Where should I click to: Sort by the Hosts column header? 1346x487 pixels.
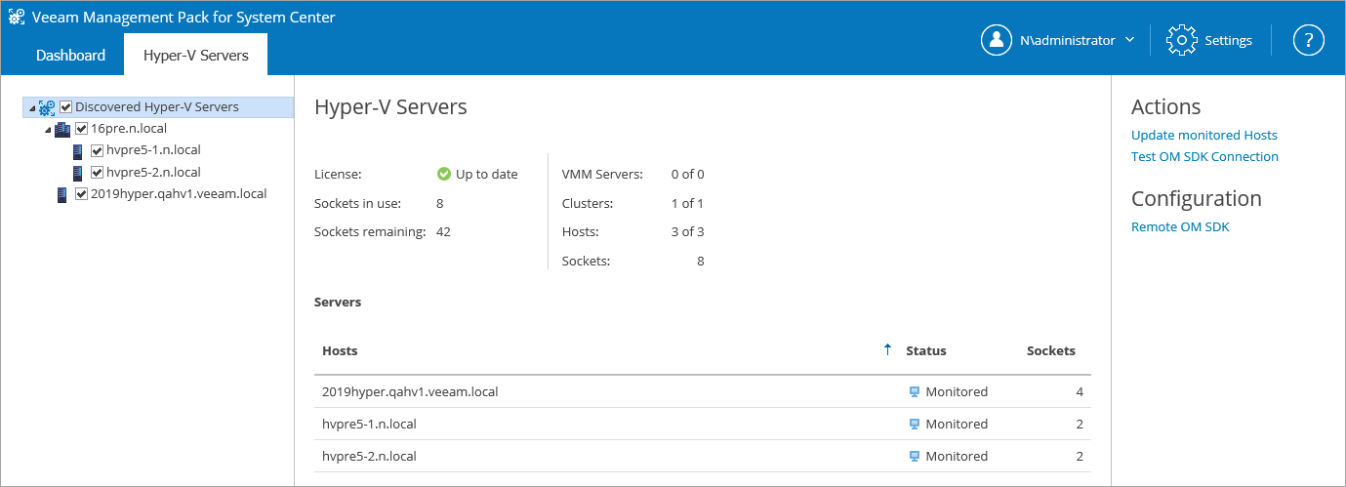pos(340,351)
